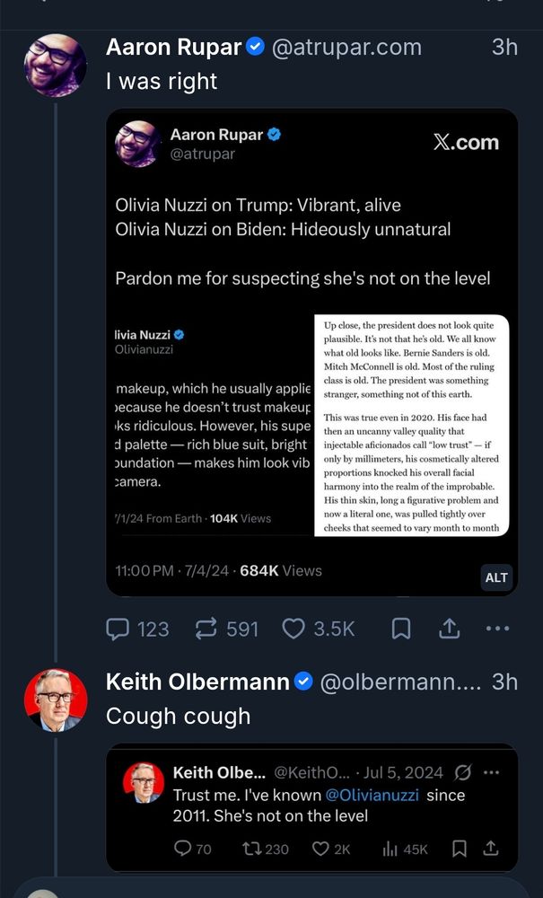Click the 3h timestamp on Rupar's post
The image size is (543, 898).
(x=504, y=48)
